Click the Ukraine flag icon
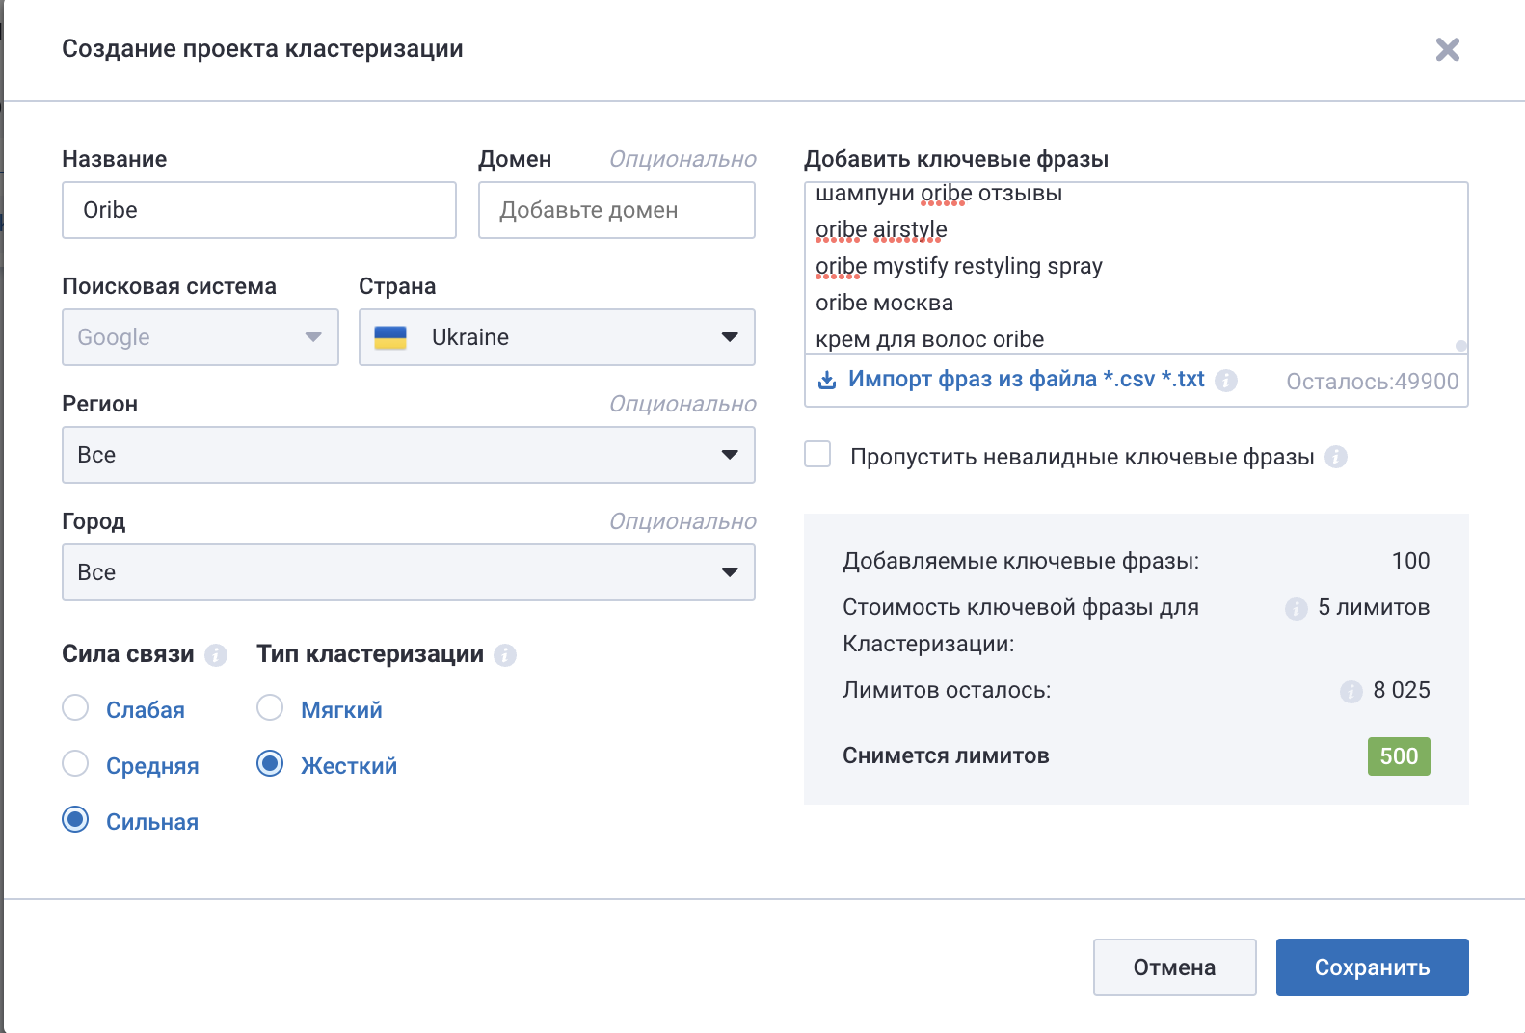The width and height of the screenshot is (1525, 1033). 390,337
